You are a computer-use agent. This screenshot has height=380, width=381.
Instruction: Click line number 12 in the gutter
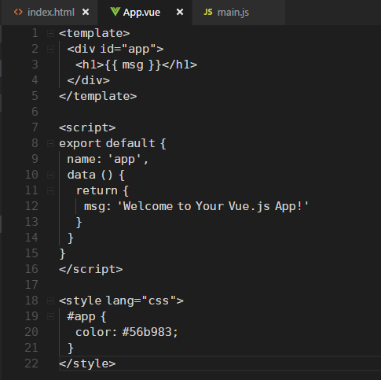[31, 206]
